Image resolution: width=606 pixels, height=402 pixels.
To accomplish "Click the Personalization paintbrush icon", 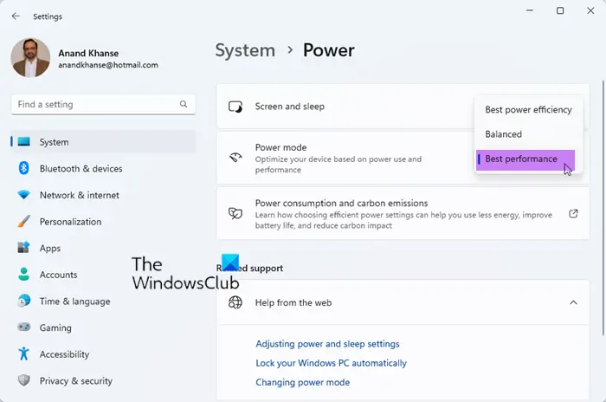I will 24,221.
